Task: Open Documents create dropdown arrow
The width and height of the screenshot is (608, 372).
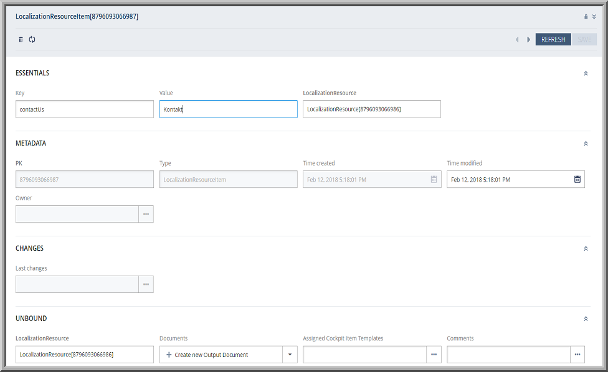Action: tap(290, 355)
